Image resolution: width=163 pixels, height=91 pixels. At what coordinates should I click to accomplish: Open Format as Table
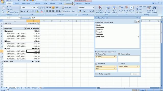coord(108,10)
